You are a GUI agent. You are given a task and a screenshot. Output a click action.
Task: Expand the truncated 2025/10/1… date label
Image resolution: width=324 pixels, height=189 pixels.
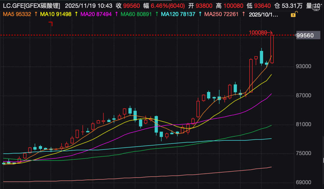point(263,14)
